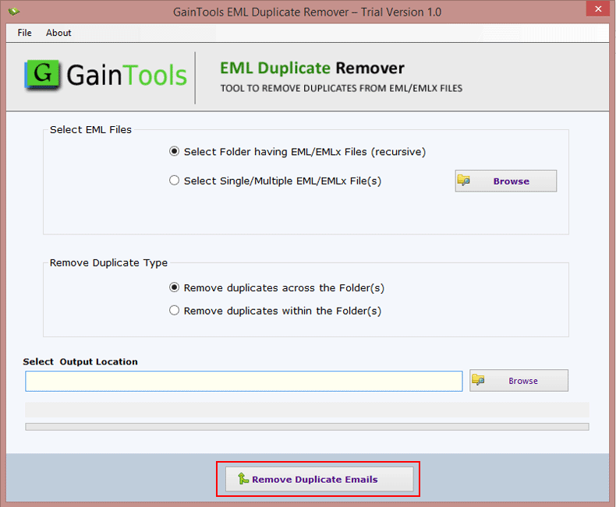Click the EML Duplicate Remover heading text
This screenshot has height=507, width=616.
tap(312, 69)
